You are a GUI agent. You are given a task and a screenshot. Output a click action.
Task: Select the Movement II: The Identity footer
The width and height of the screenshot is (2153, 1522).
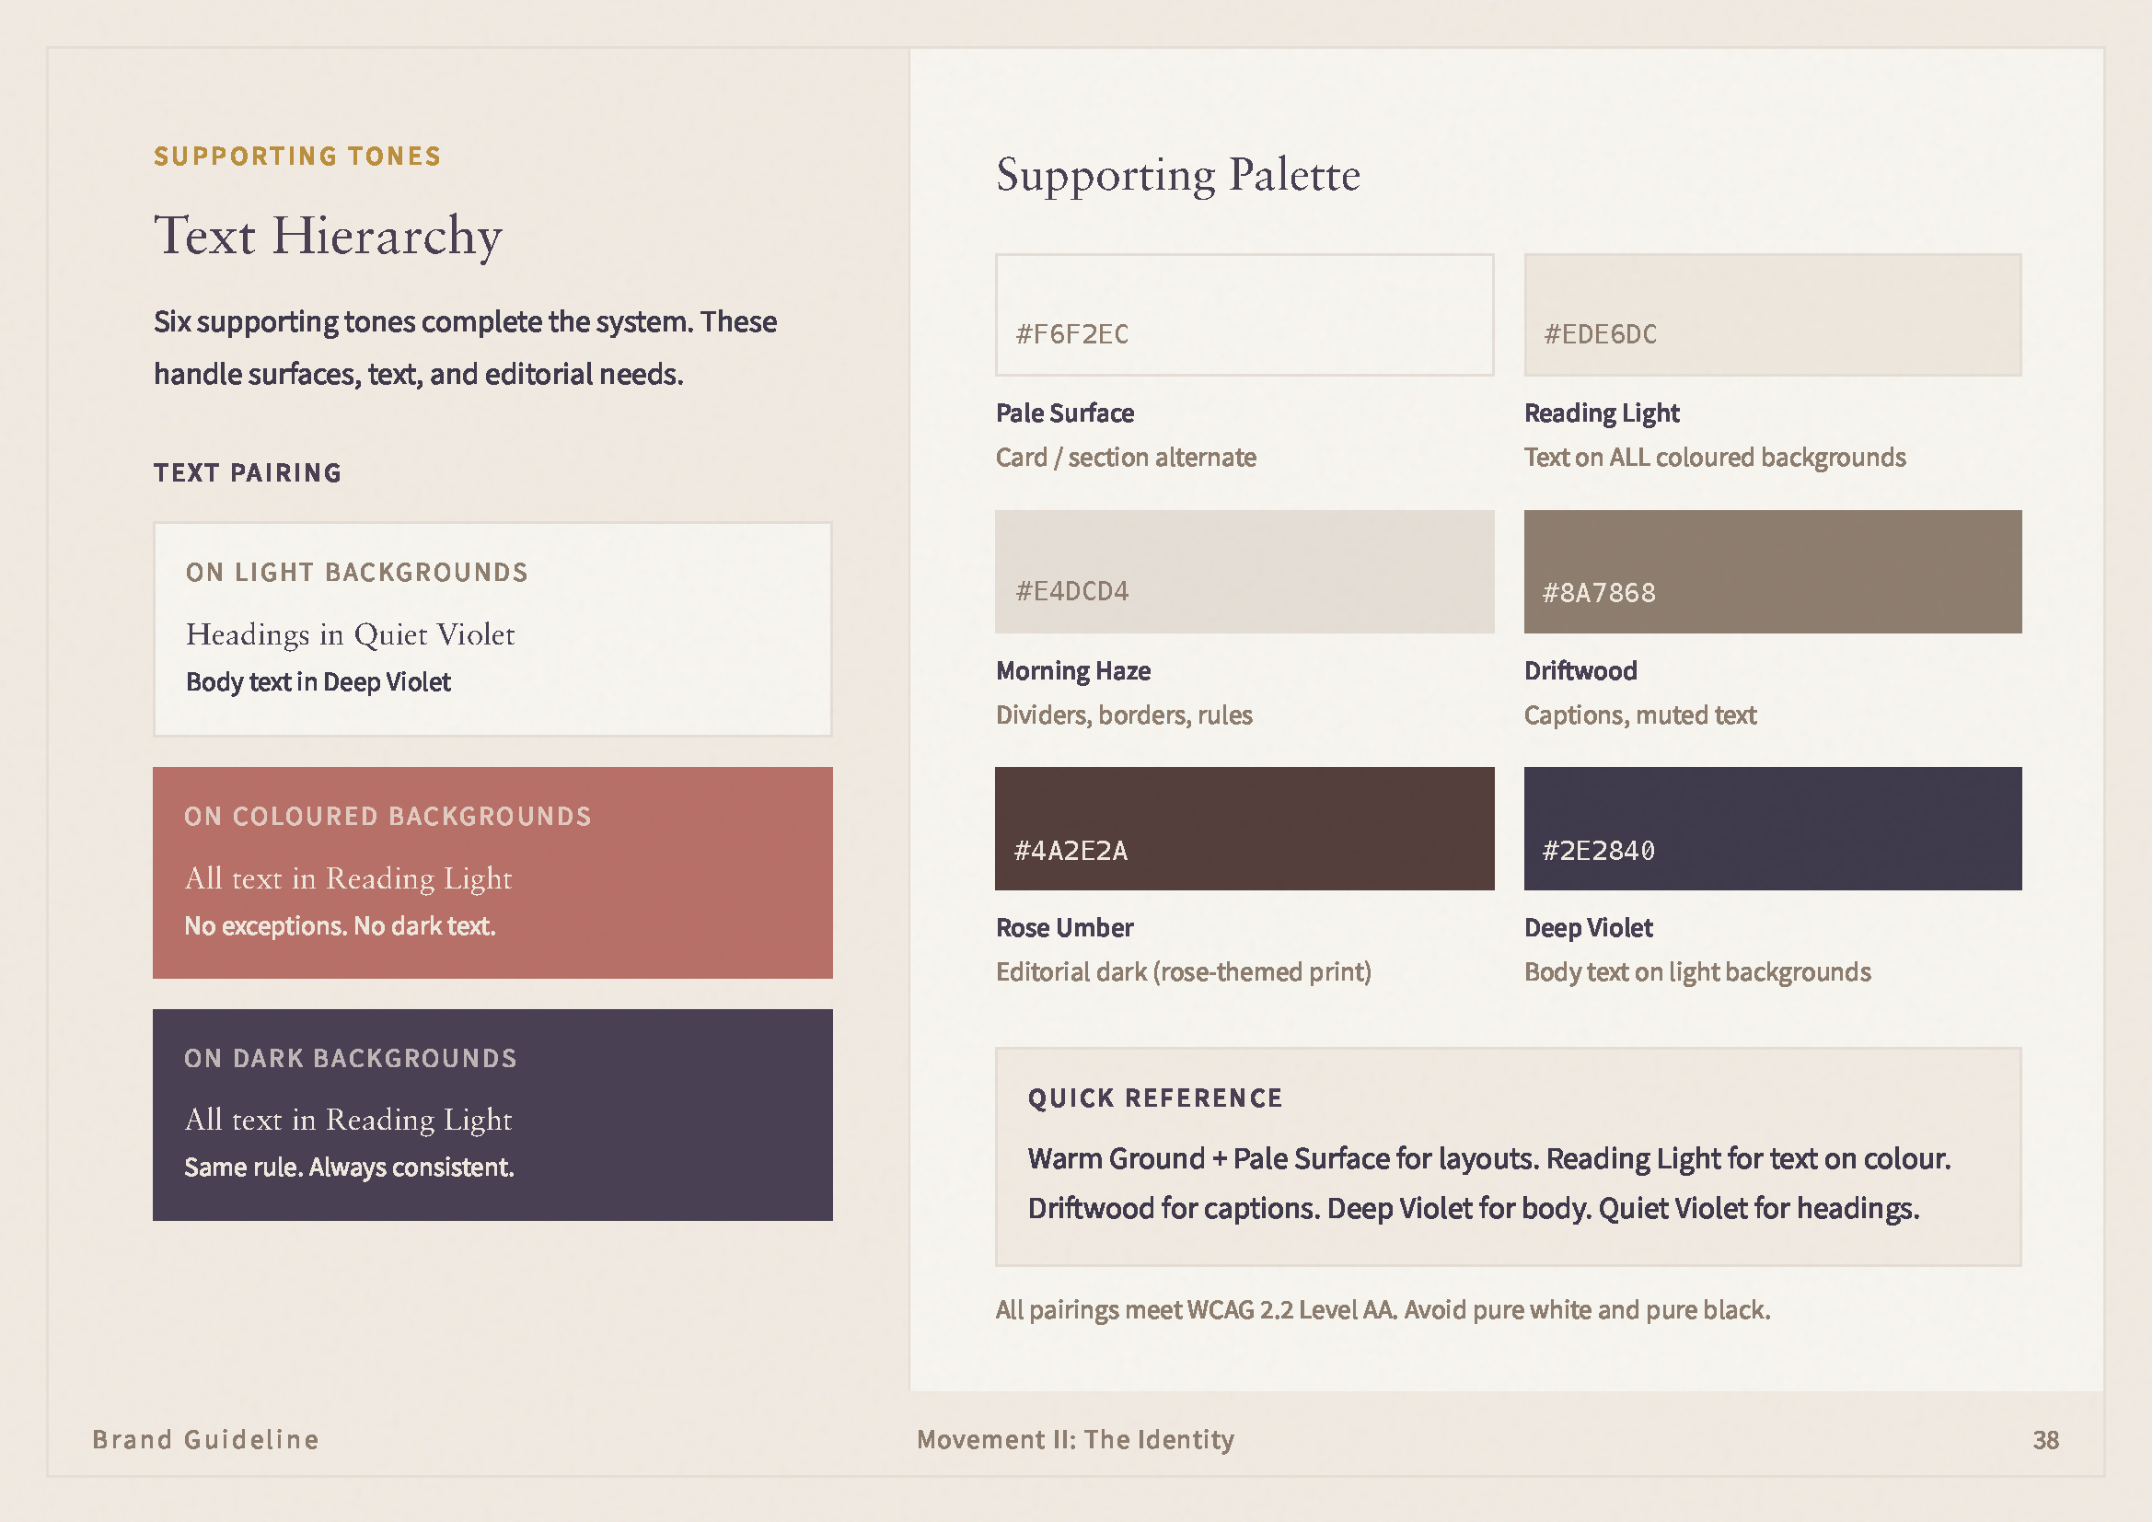point(1075,1439)
